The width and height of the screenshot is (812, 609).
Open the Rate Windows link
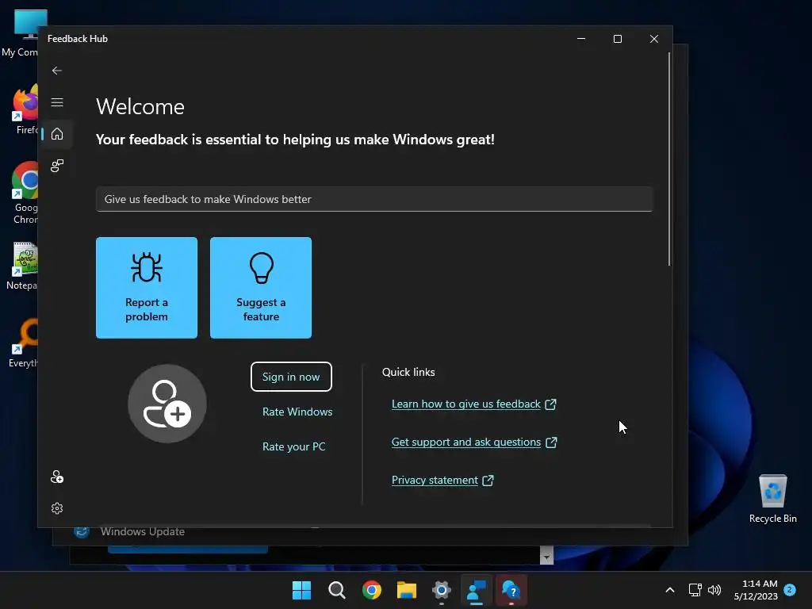[x=297, y=412]
